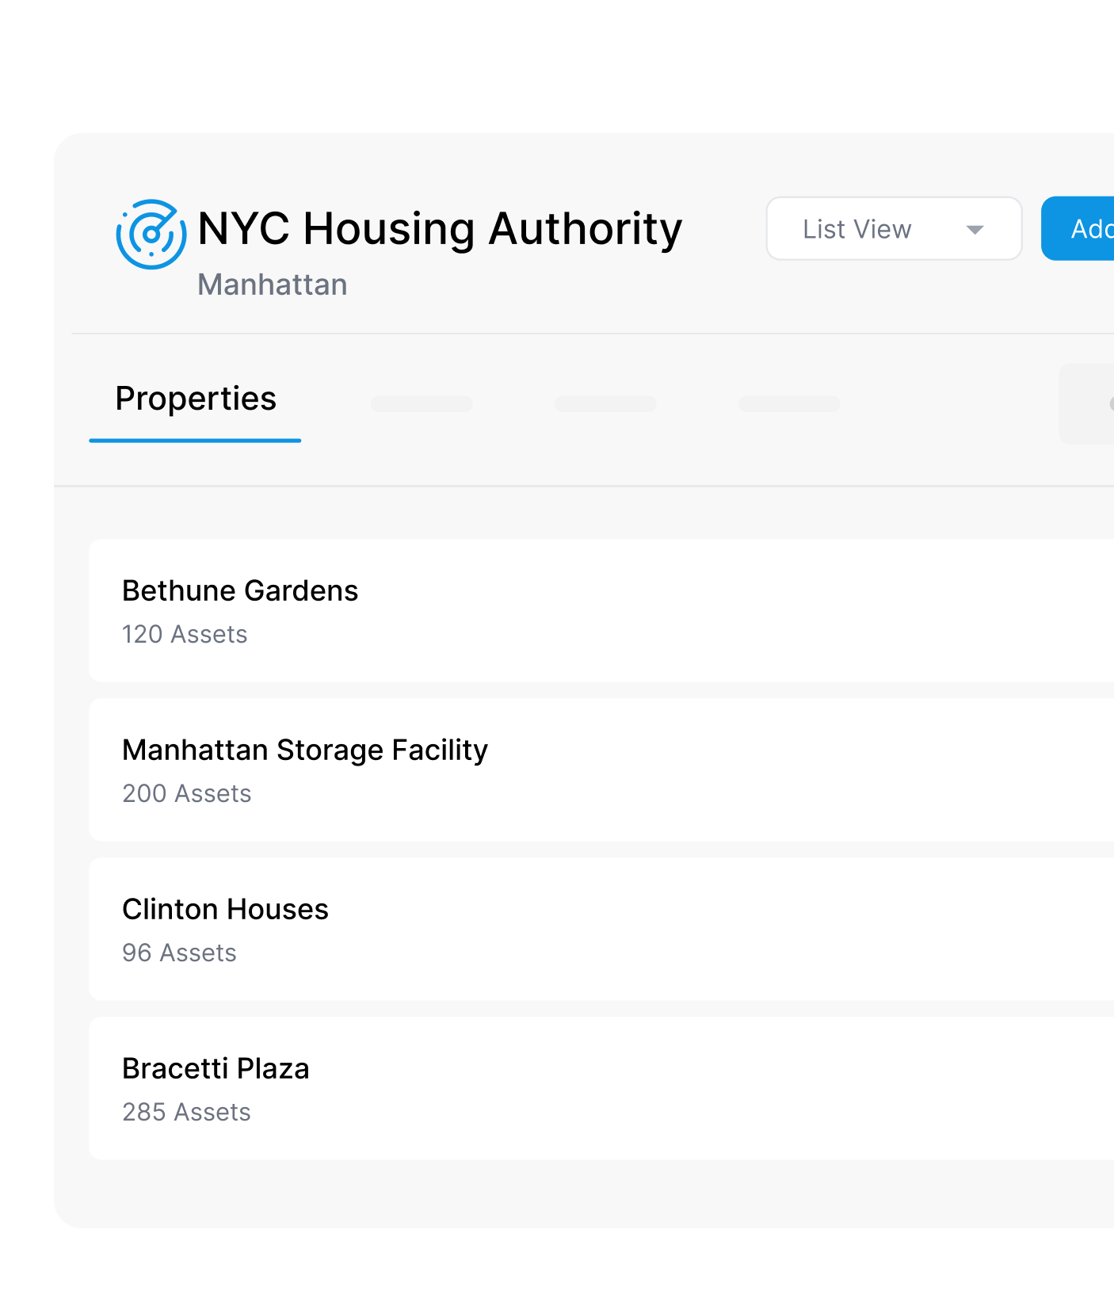Click the NYC Housing Authority title
1114x1306 pixels.
point(440,229)
